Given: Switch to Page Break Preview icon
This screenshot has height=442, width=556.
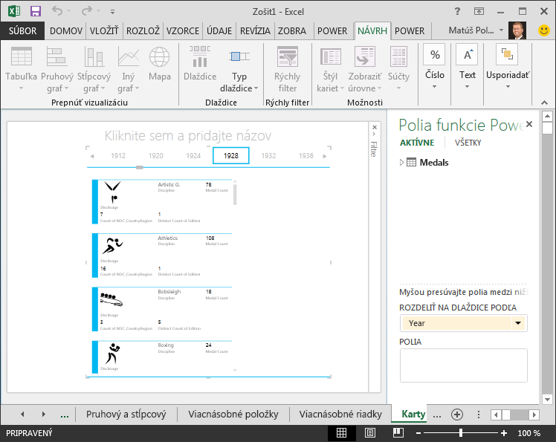Looking at the screenshot, I should 398,433.
